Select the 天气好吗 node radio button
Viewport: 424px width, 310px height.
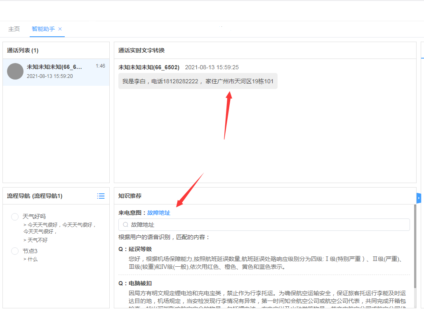[x=14, y=216]
